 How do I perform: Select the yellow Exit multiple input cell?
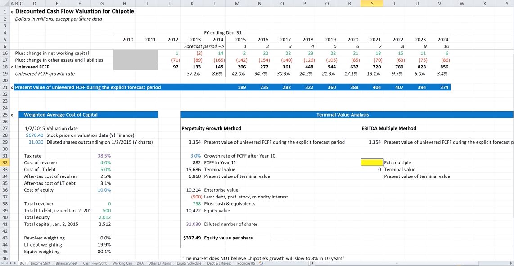click(372, 162)
